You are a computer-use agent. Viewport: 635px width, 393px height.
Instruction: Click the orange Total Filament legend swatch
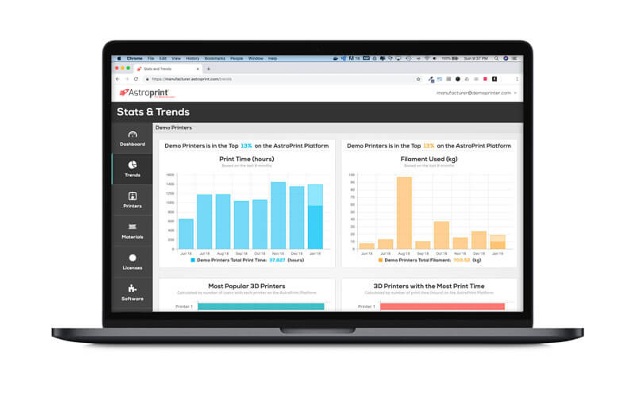click(380, 260)
